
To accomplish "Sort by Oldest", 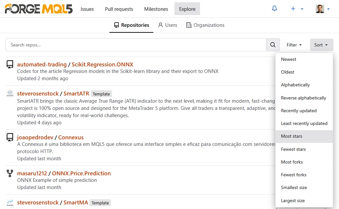I will pyautogui.click(x=304, y=72).
